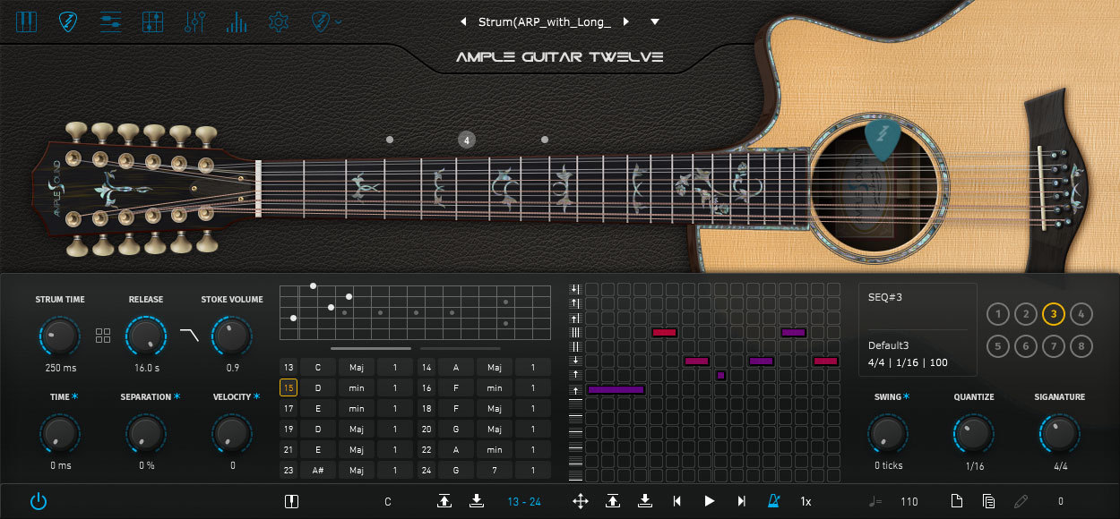
Task: Adjust the Stoke Volume knob
Action: (231, 336)
